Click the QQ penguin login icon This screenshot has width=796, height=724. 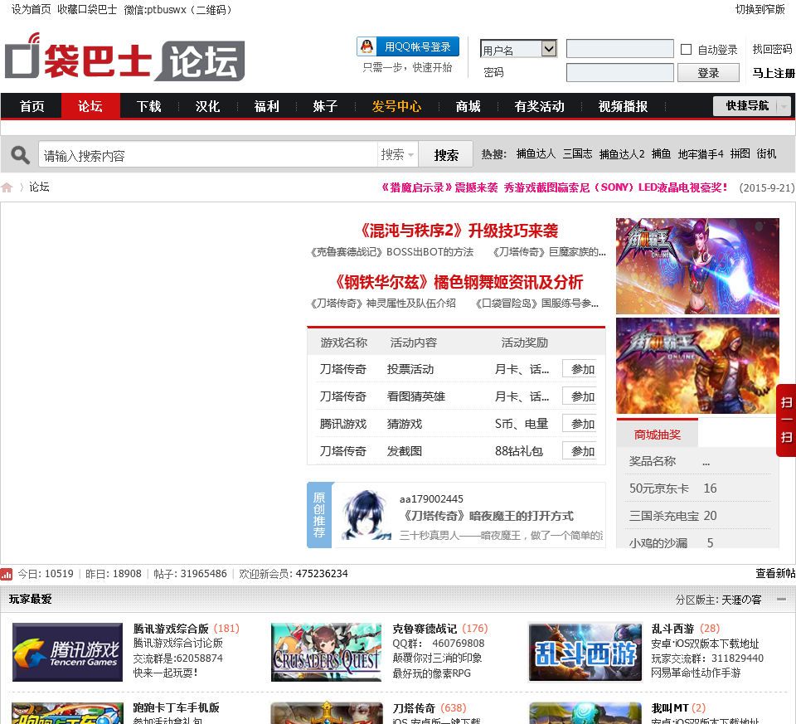(366, 46)
